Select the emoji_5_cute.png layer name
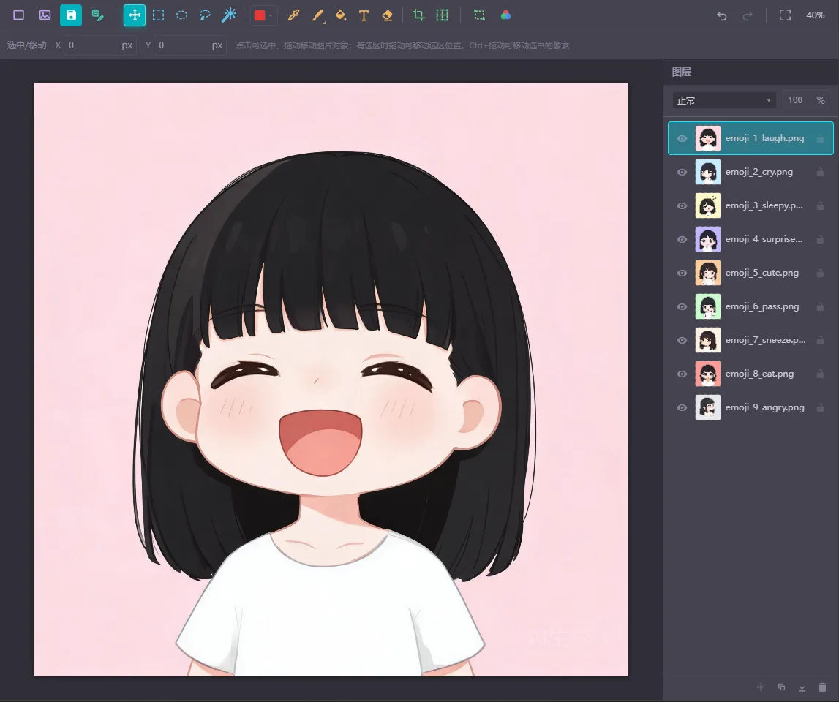Screen dimensions: 839x702 (x=762, y=273)
